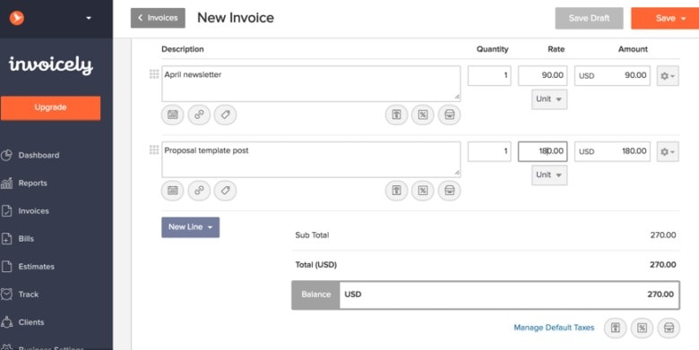Open gear settings dropdown for April newsletter line
Viewport: 699px width, 350px height.
click(x=668, y=76)
